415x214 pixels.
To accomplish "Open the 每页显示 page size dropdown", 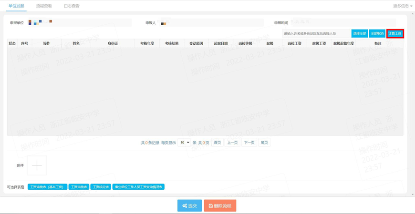I will tap(184, 143).
